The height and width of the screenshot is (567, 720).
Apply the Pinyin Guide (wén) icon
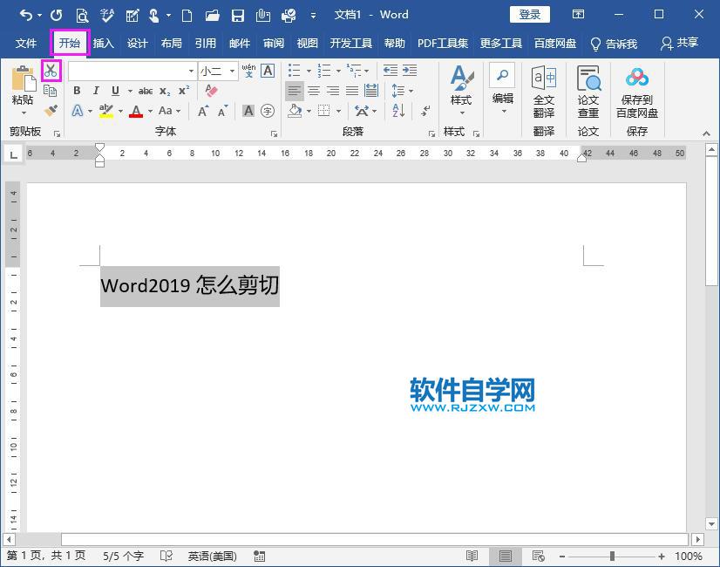coord(247,71)
